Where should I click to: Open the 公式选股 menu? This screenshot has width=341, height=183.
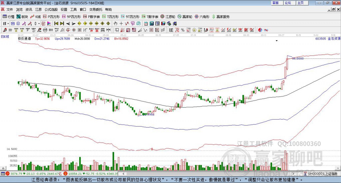pos(51,10)
